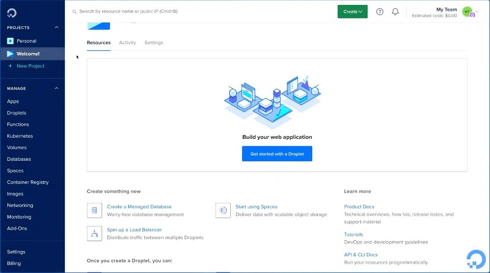490x273 pixels.
Task: Click Estimated costs: $0.00 text
Action: coord(435,16)
